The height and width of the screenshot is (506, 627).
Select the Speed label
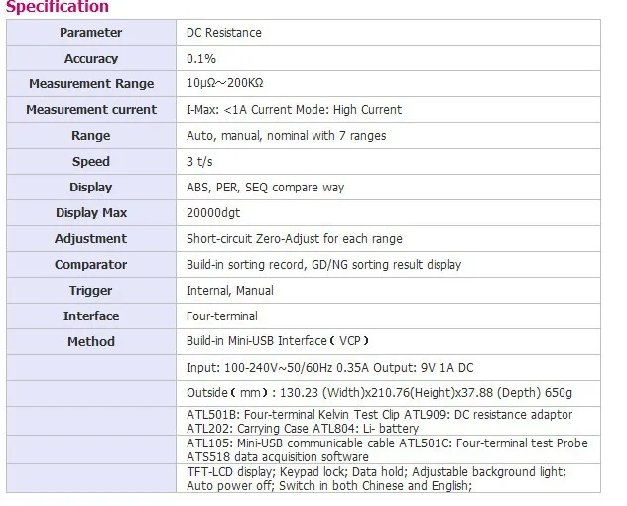click(91, 161)
